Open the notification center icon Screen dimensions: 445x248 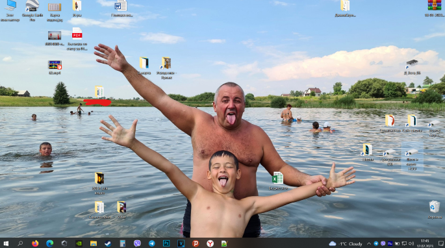[440, 243]
